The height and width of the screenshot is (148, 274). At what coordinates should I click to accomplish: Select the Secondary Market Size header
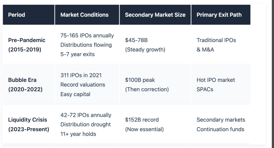click(x=155, y=15)
